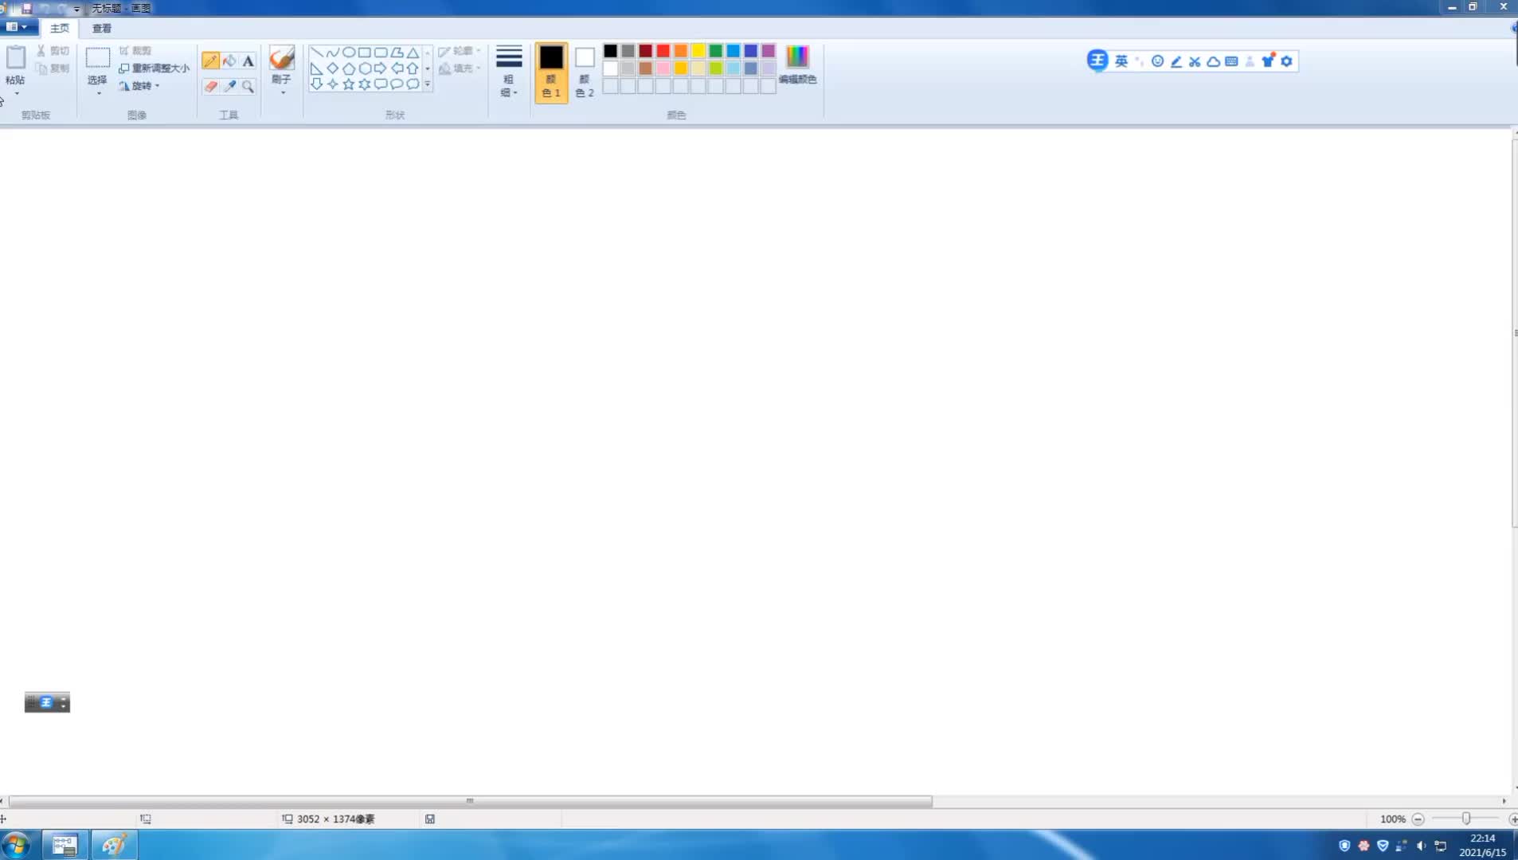The width and height of the screenshot is (1518, 860).
Task: Click 重新调整大小 resize button
Action: click(155, 68)
